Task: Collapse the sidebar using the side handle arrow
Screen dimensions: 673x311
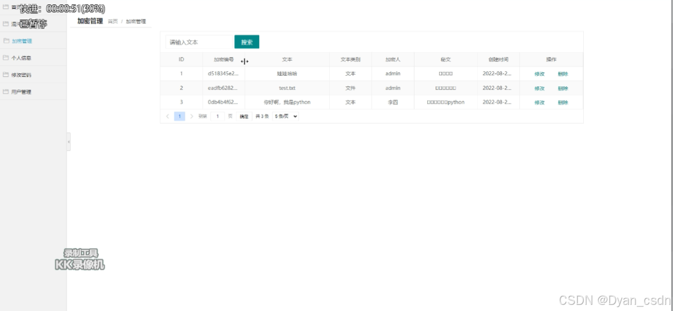Action: pos(69,142)
